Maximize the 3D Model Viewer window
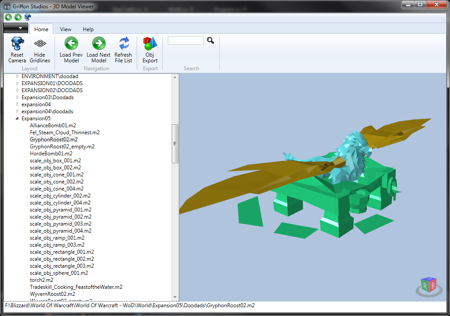450x316 pixels. (x=420, y=4)
